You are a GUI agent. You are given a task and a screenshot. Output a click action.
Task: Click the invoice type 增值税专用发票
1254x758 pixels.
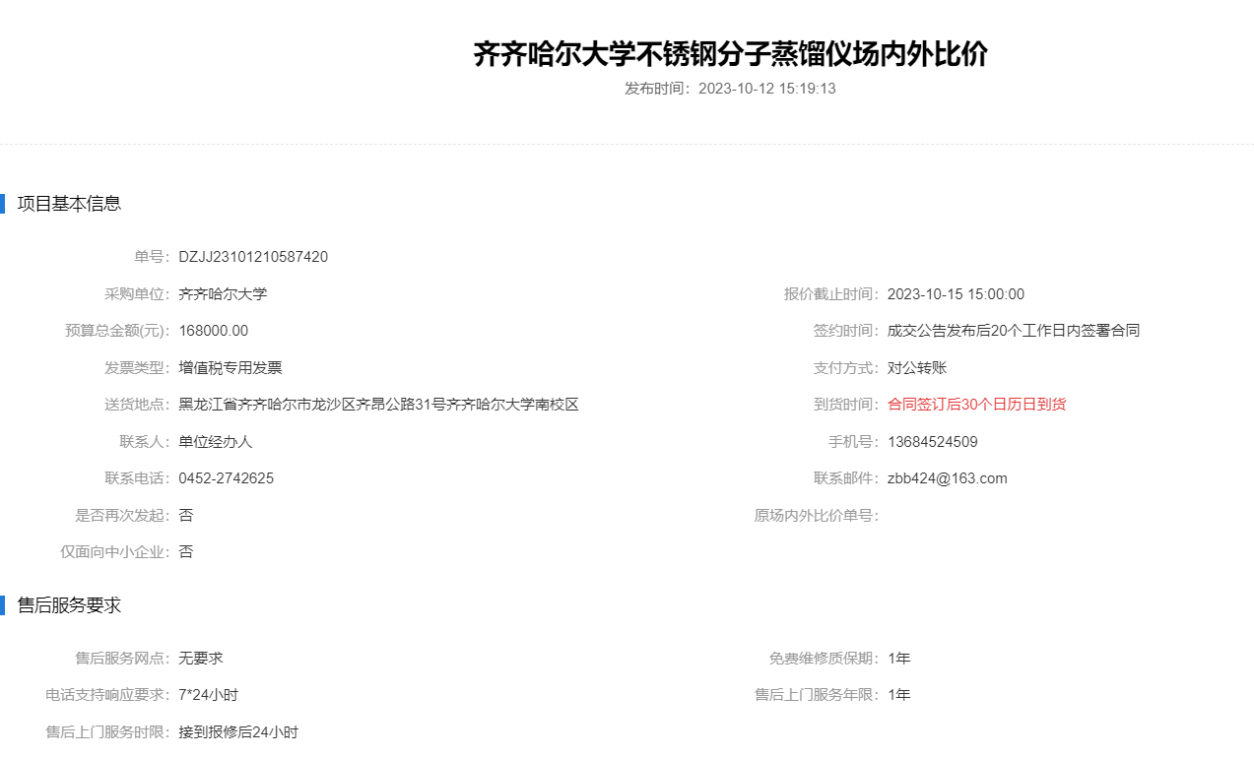(231, 368)
